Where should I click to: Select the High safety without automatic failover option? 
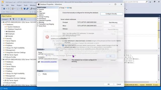coord(63,45)
